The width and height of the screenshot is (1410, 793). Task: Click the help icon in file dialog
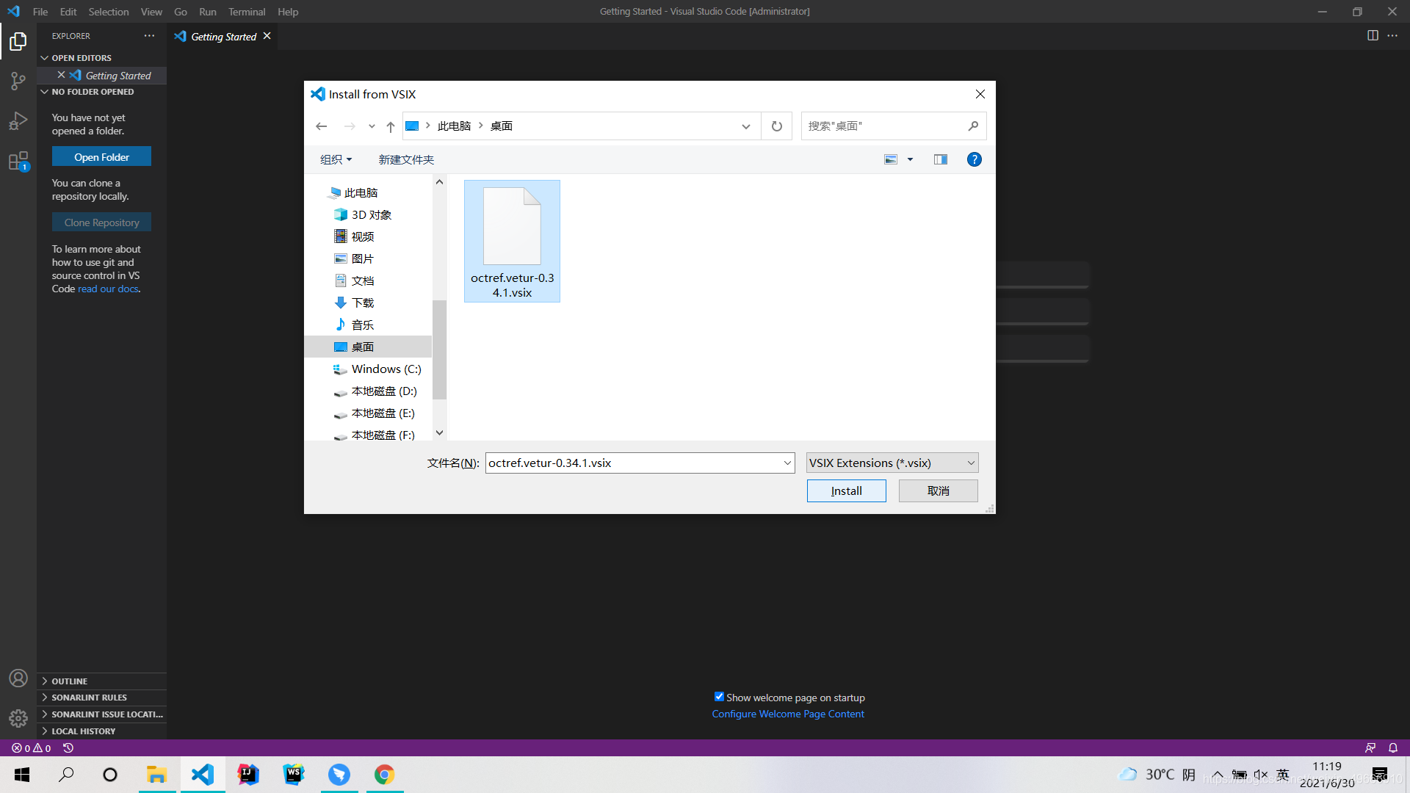974,159
